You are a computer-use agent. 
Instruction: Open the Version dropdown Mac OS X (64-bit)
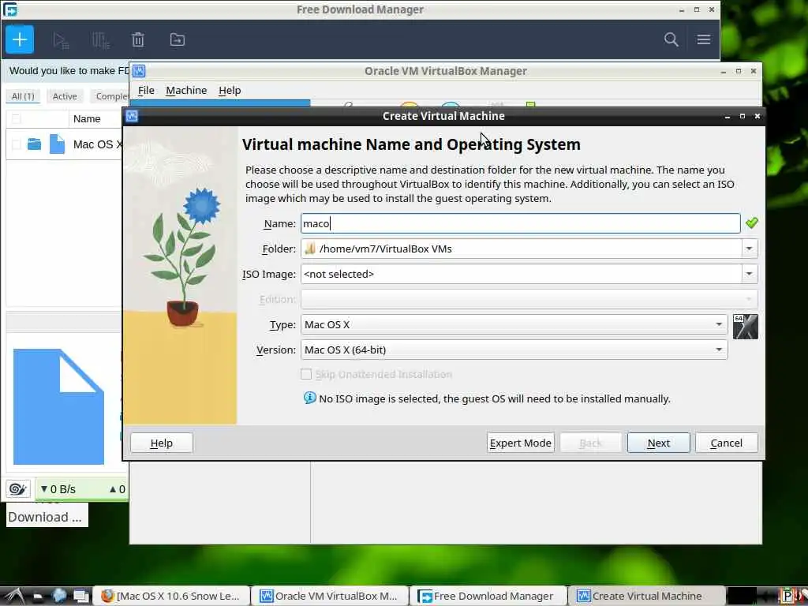click(x=514, y=350)
